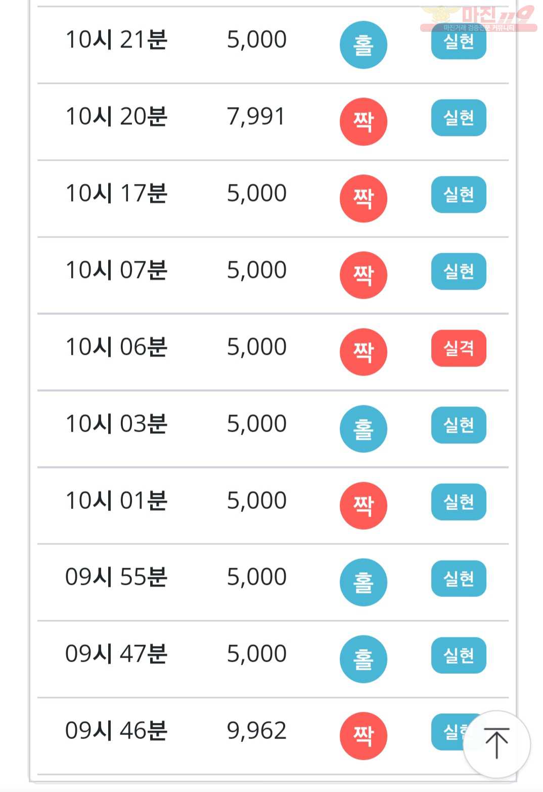Click the red 실격 button at 10시 06분
543x792 pixels.
tap(459, 348)
